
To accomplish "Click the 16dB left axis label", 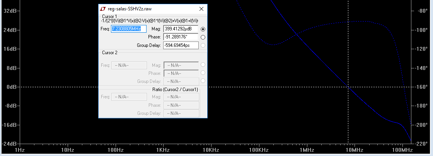I will (10, 49).
